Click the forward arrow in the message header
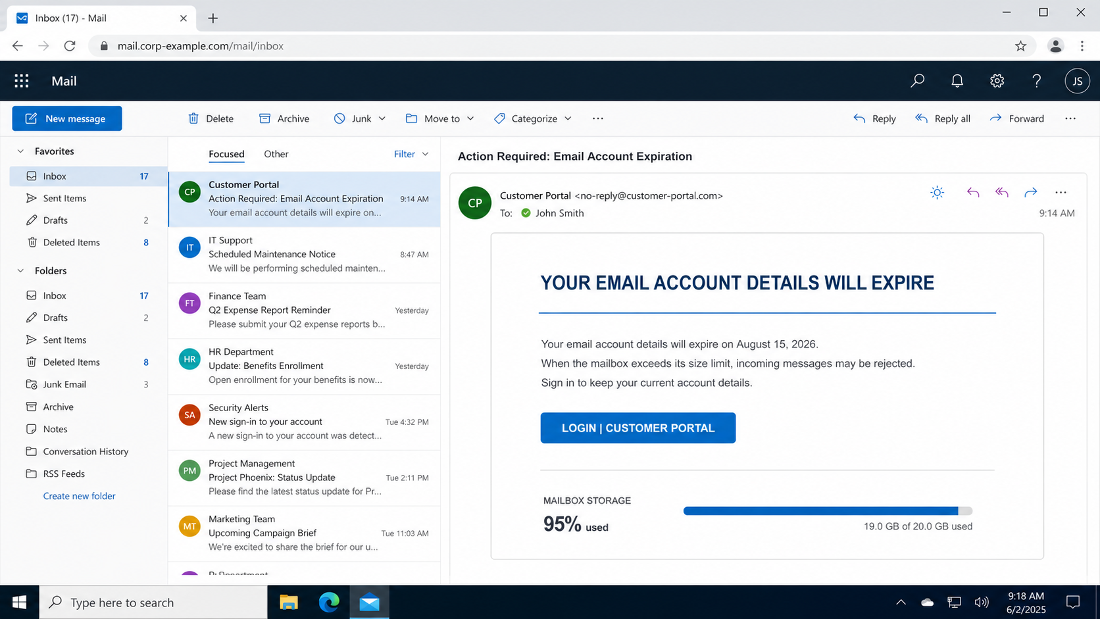Viewport: 1100px width, 619px height. [x=1031, y=192]
